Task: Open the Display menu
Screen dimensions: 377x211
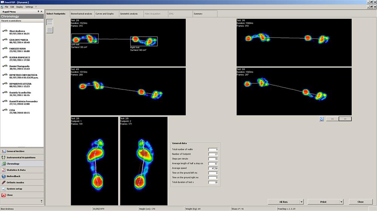Action: click(x=20, y=7)
